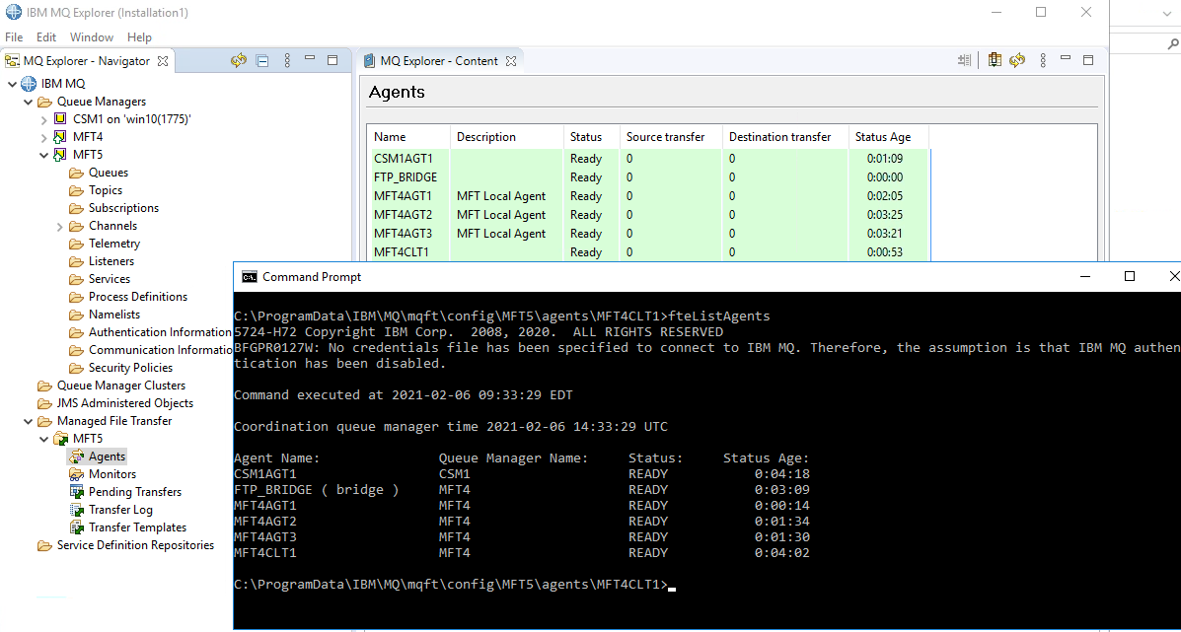Open Content view menu (three dots)
The height and width of the screenshot is (632, 1181).
(x=1043, y=60)
